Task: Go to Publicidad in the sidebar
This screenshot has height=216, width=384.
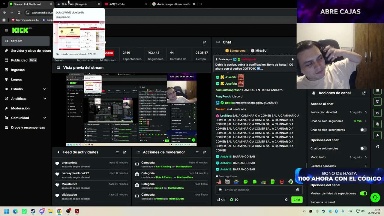Action: point(25,60)
